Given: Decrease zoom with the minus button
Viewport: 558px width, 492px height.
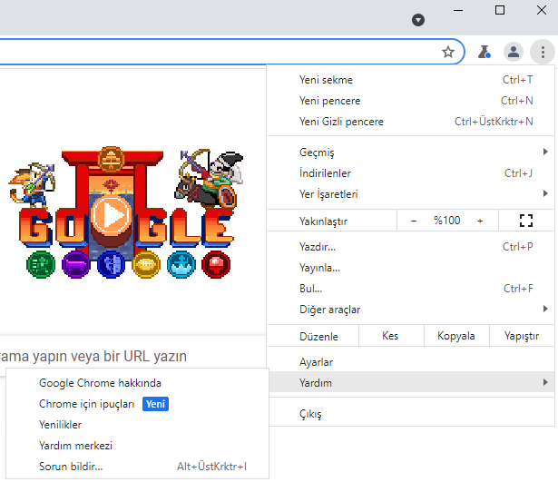Looking at the screenshot, I should [x=414, y=221].
